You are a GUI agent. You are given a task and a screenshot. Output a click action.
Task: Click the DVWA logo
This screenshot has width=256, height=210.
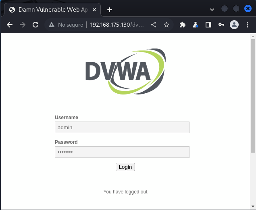click(125, 71)
